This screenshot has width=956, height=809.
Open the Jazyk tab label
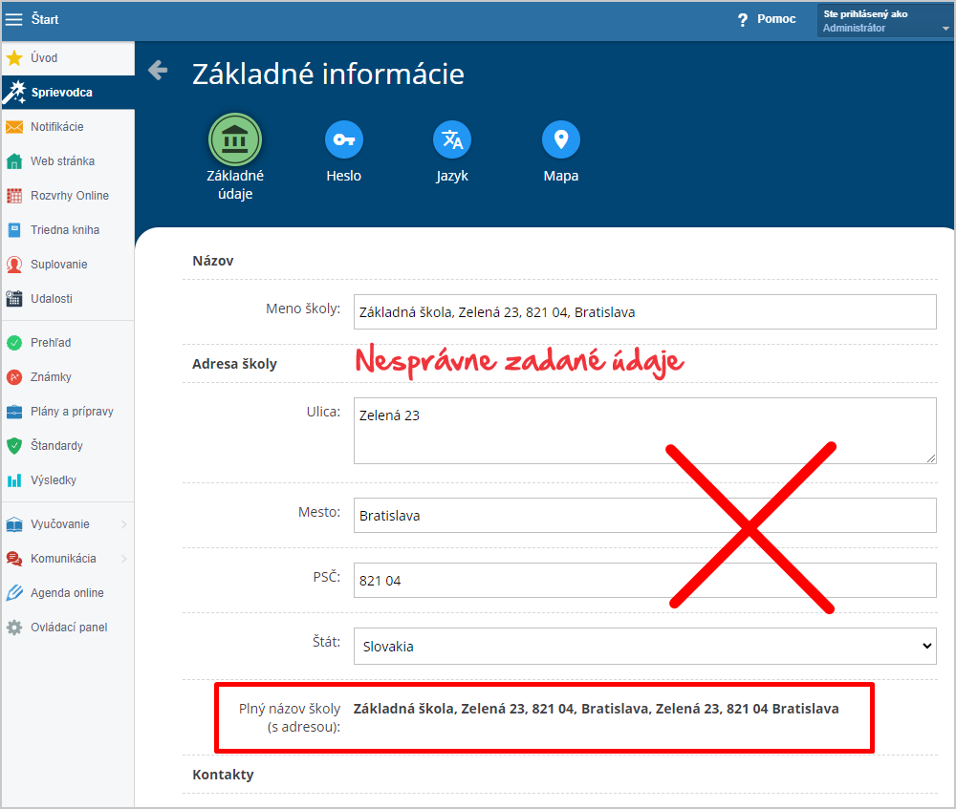click(452, 176)
